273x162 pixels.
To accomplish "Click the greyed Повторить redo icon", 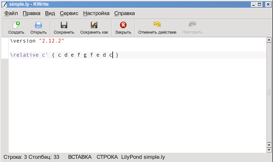I will (192, 24).
